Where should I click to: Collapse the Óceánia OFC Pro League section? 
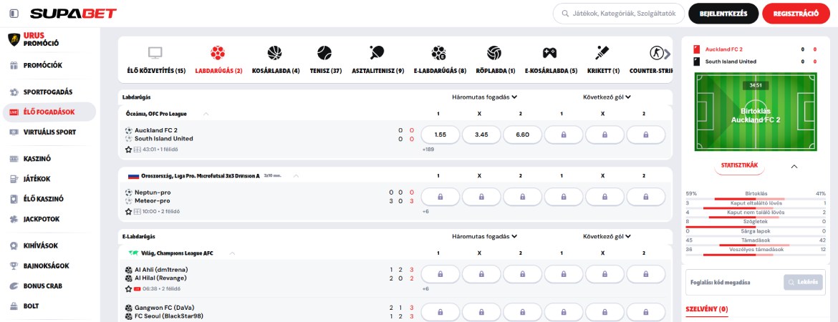coord(206,114)
